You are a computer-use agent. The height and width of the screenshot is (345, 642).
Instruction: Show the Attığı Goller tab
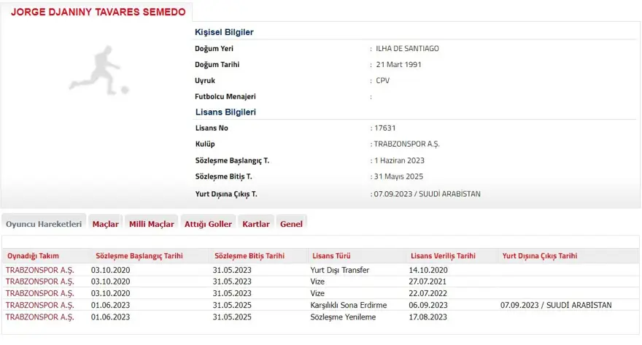tap(208, 224)
